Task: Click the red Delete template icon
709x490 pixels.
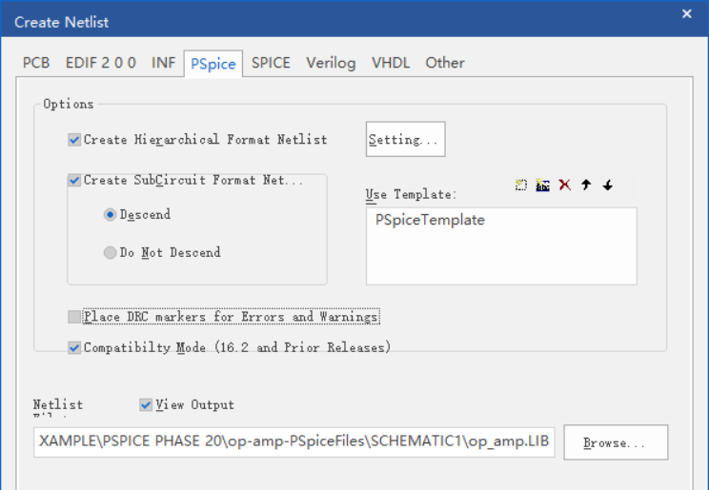Action: click(564, 185)
